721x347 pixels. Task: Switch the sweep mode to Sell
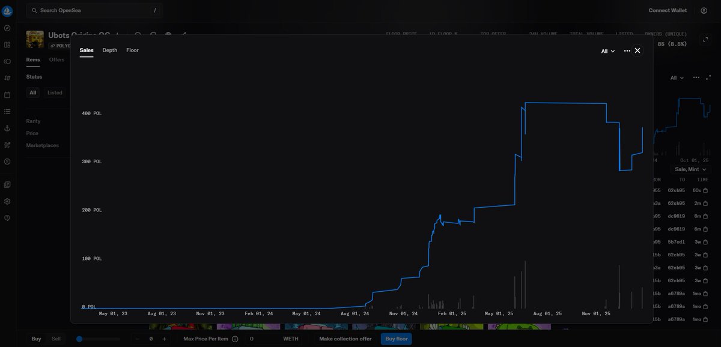56,339
